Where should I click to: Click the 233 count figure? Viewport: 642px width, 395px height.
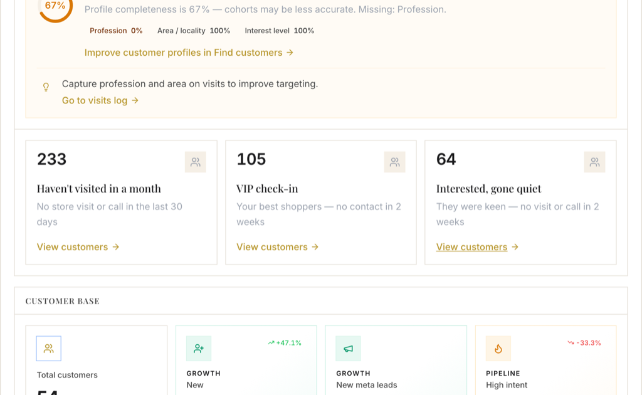pyautogui.click(x=51, y=159)
